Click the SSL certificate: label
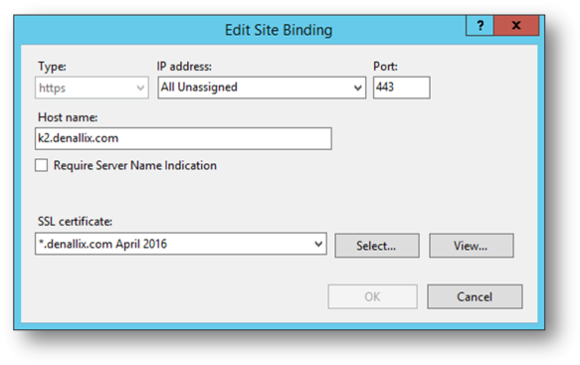580x365 pixels. (x=75, y=222)
